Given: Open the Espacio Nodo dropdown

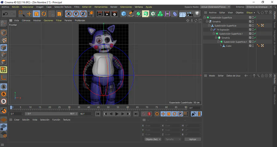Looking at the screenshot, I should (215, 7).
